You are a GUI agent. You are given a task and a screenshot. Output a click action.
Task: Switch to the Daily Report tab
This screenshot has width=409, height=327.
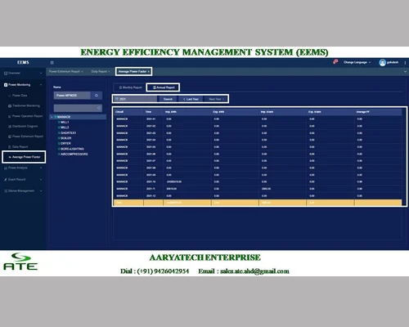101,71
